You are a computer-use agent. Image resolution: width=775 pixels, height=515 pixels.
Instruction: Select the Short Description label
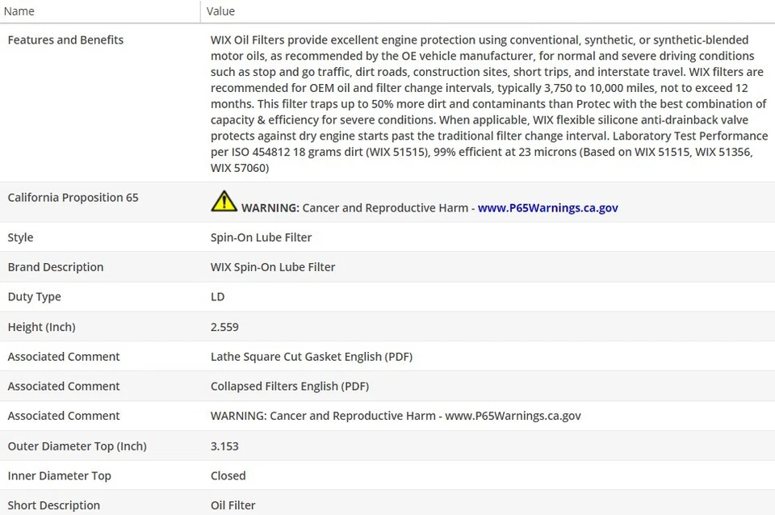53,505
